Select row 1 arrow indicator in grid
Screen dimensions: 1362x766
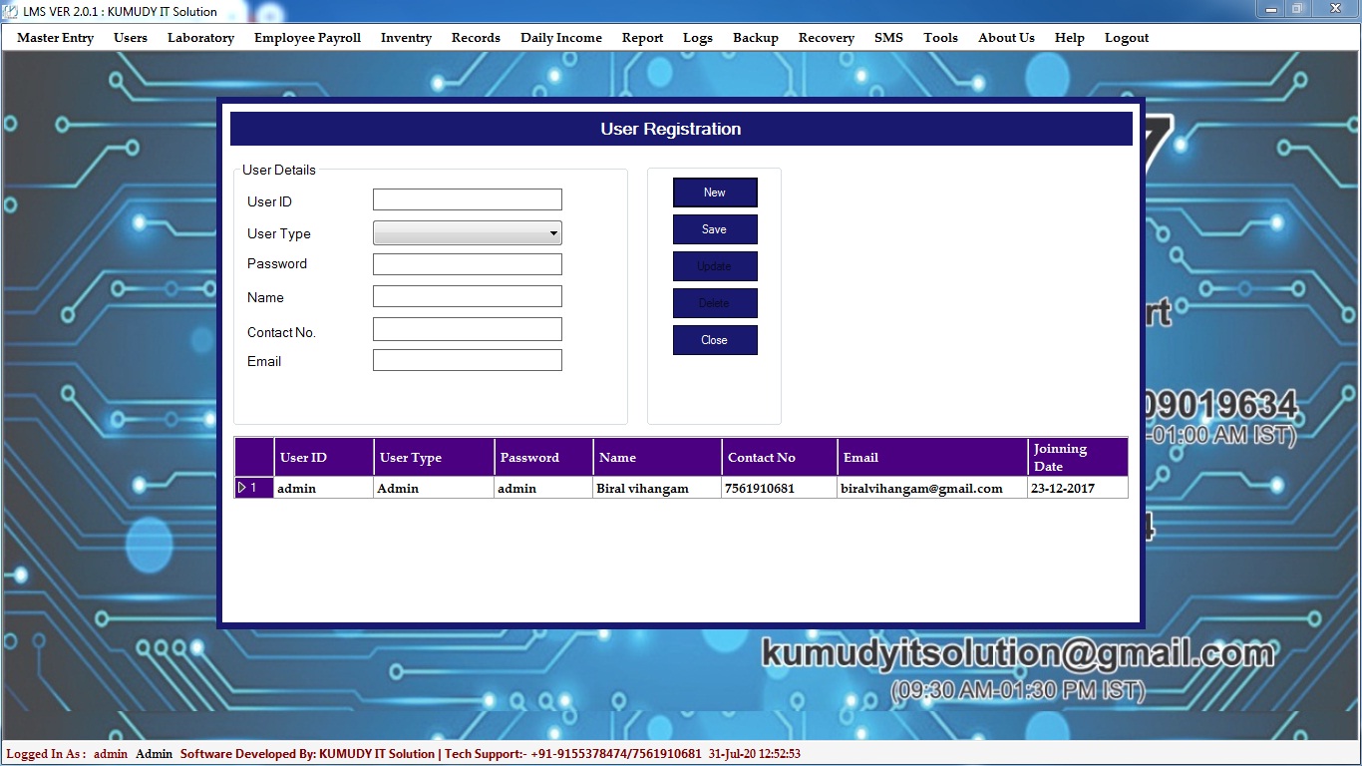tap(242, 488)
